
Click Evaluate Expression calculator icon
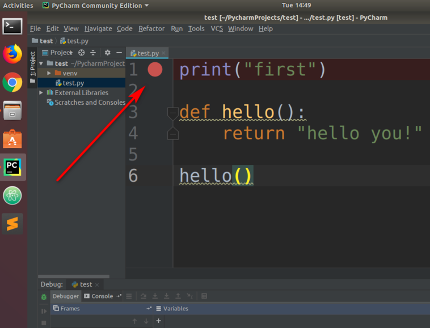coord(204,296)
